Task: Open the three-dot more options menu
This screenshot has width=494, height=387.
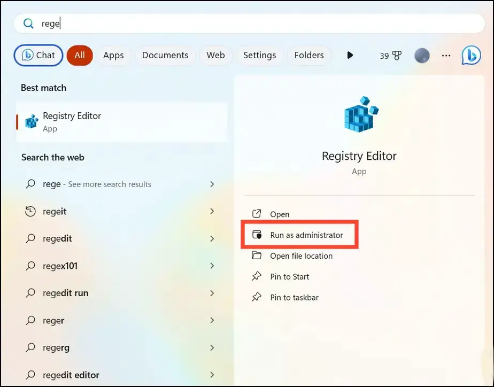Action: coord(446,56)
